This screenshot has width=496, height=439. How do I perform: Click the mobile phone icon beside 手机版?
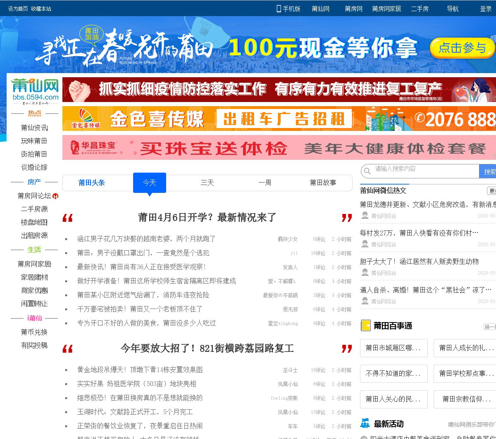click(279, 9)
